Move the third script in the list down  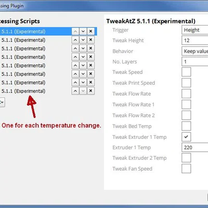(83, 48)
